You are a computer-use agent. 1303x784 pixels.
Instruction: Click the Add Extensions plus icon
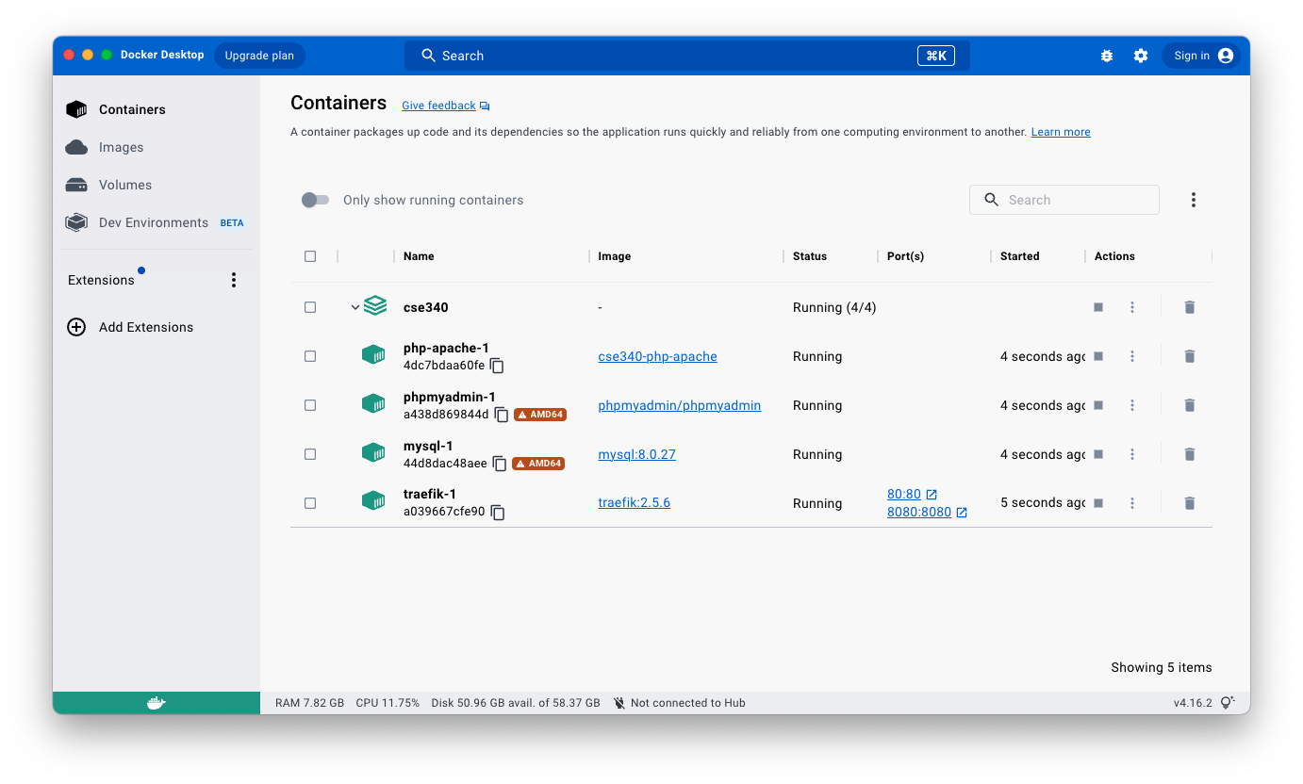[x=76, y=327]
